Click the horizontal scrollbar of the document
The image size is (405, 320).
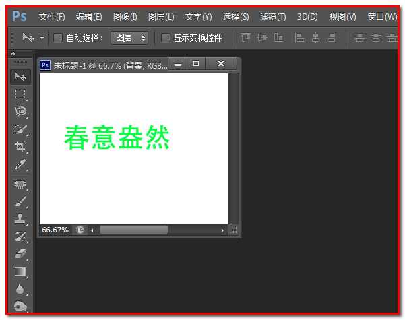point(133,230)
